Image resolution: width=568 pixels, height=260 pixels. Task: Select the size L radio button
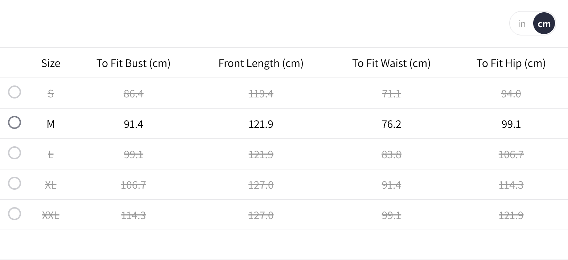pyautogui.click(x=15, y=153)
